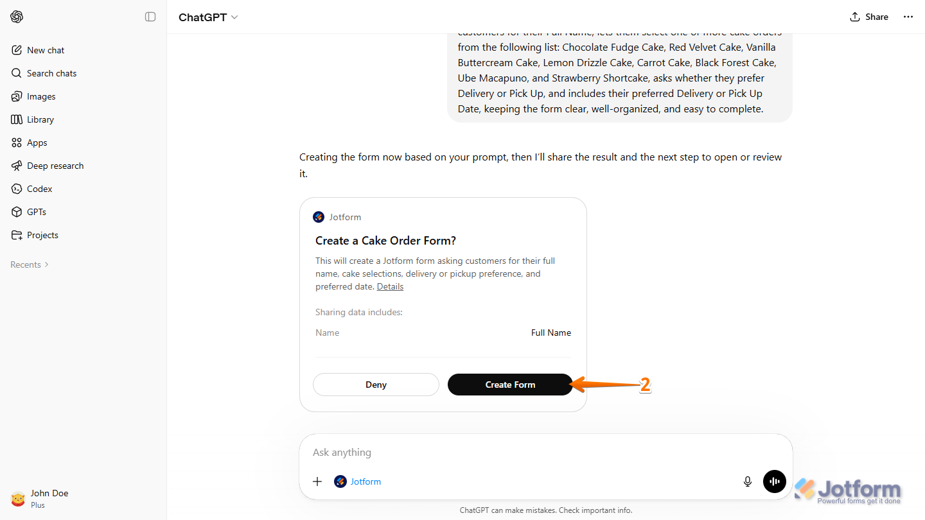Screen dimensions: 925x520
Task: Open the conversation options menu
Action: point(908,17)
